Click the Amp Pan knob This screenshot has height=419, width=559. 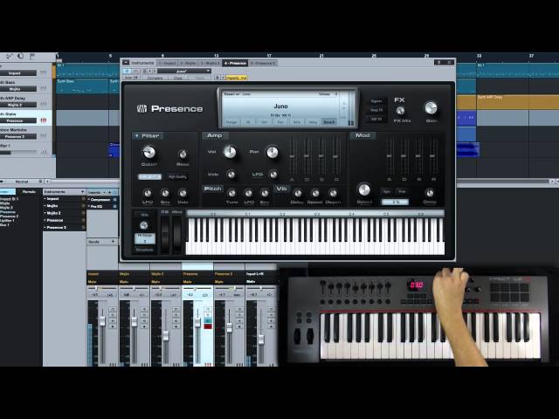click(272, 152)
